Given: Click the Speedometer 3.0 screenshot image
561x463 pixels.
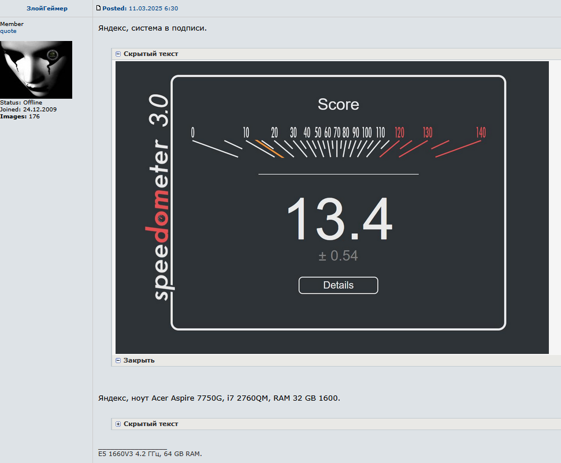Looking at the screenshot, I should tap(332, 207).
